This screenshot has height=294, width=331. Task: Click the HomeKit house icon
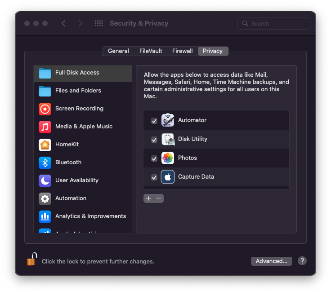click(x=45, y=145)
